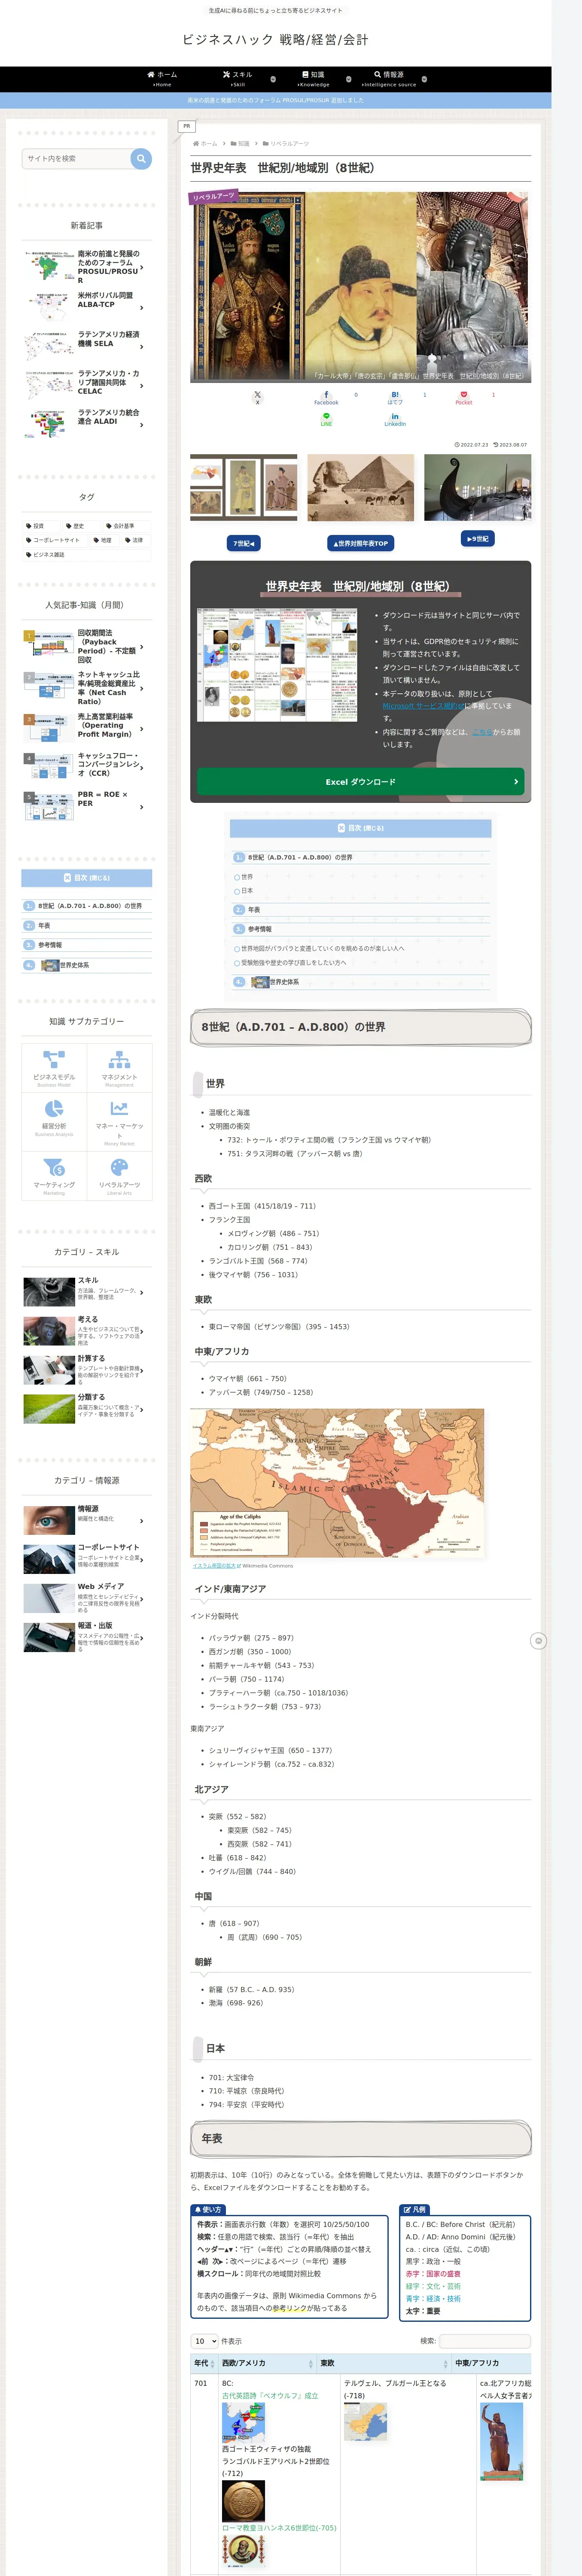Open the 考える skill category
The image size is (582, 2576).
point(87,1331)
